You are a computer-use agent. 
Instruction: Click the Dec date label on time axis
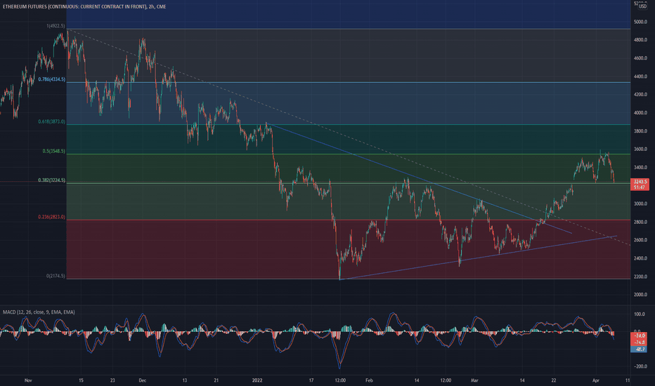(x=143, y=380)
